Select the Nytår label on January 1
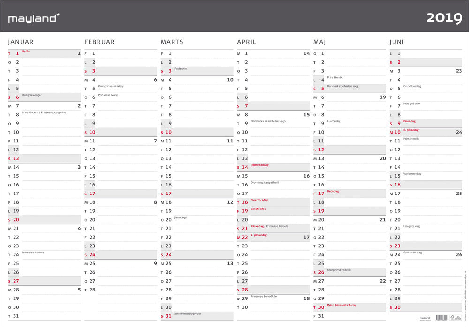The image size is (469, 328). 26,52
